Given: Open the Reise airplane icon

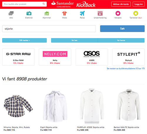Looking at the screenshot, I should click(x=82, y=13).
